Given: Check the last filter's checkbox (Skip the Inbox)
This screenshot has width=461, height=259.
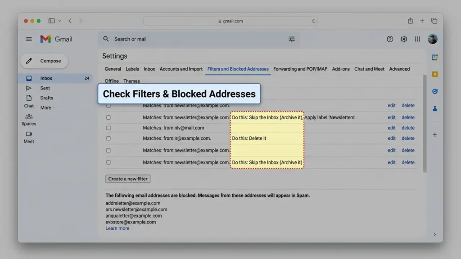Looking at the screenshot, I should click(x=108, y=162).
